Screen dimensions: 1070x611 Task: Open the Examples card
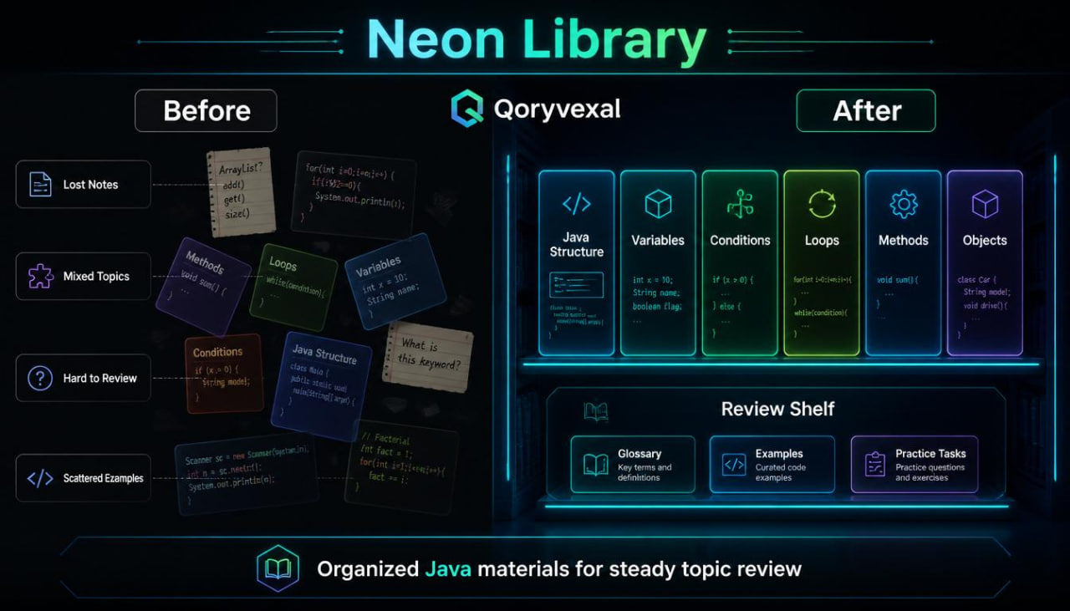tap(772, 464)
